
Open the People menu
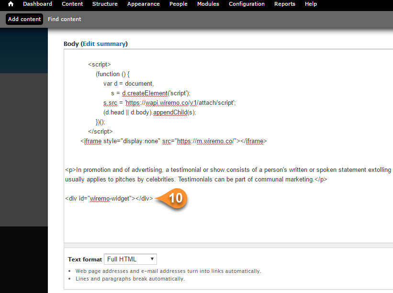click(x=179, y=4)
